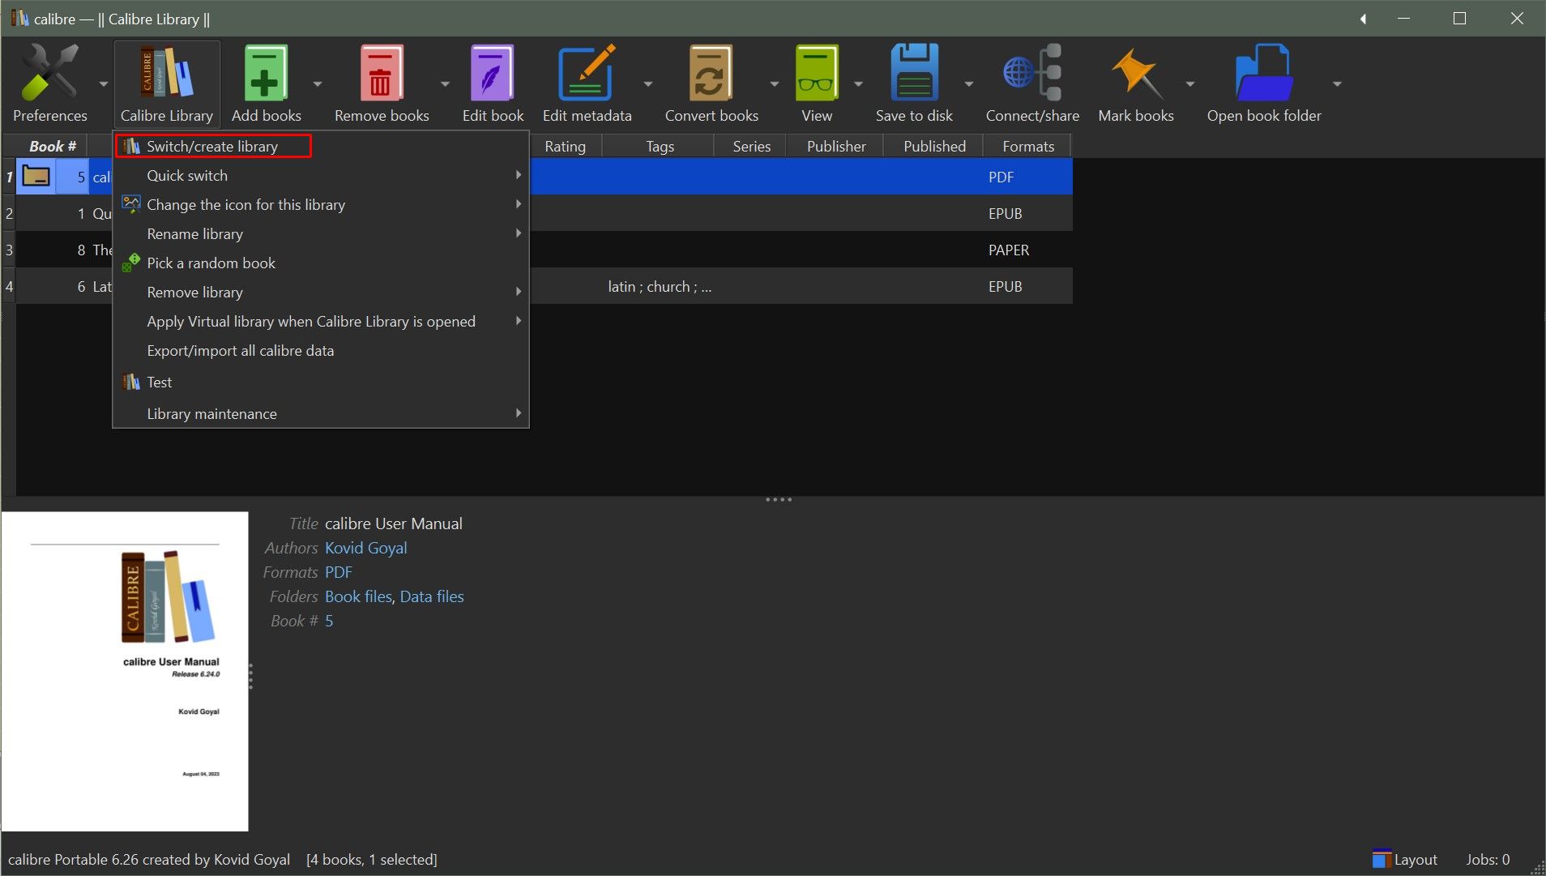Click the Jobs: 0 status indicator

1488,859
